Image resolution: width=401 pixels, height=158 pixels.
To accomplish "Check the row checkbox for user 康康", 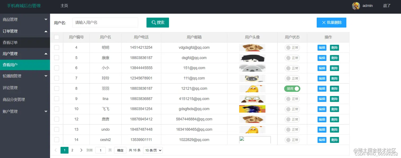I will 56,58.
